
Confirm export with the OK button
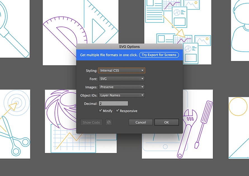(166, 122)
